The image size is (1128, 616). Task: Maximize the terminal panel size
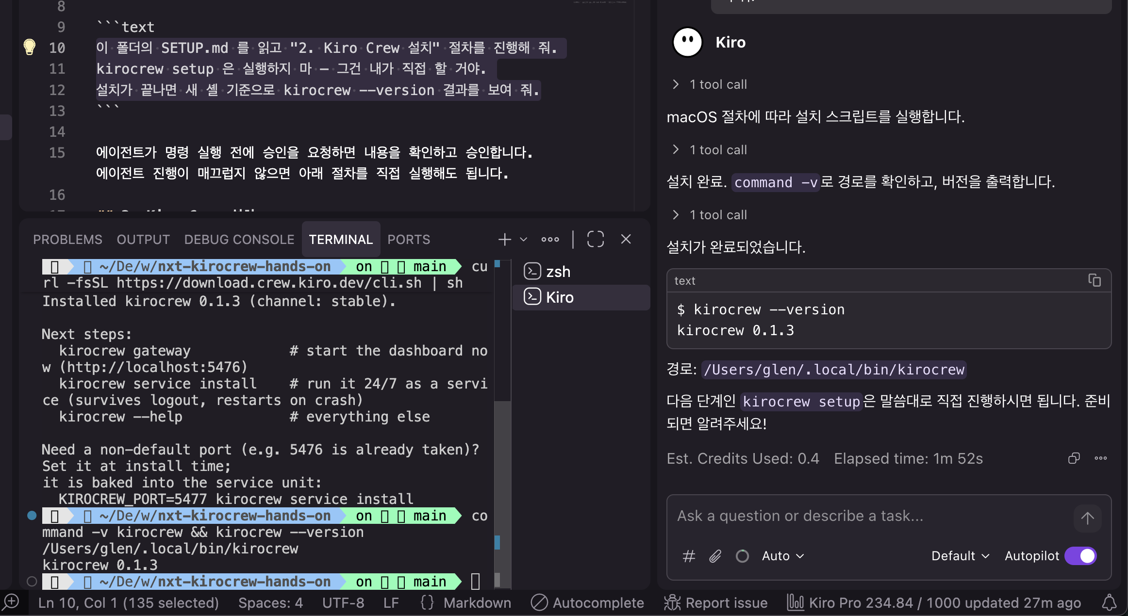click(x=596, y=239)
